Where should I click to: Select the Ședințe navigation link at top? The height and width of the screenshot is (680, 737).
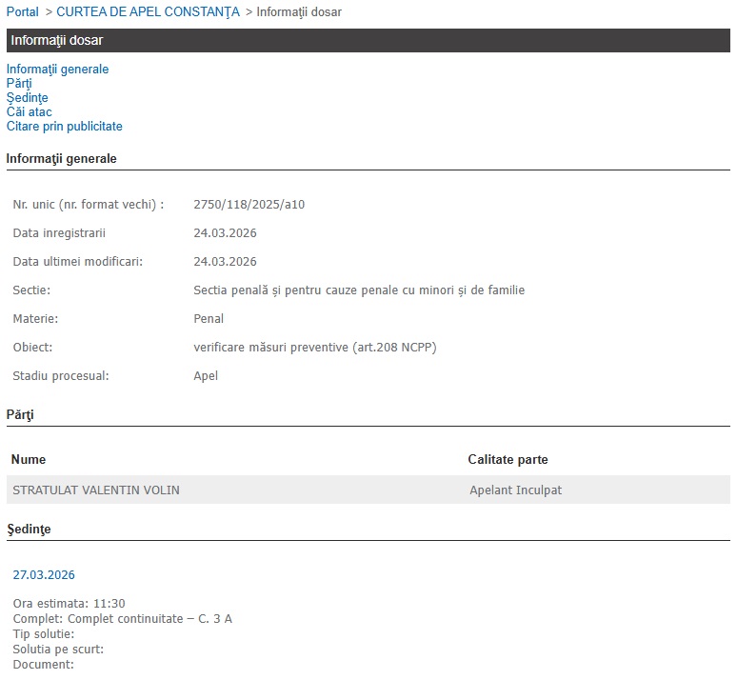[x=27, y=98]
